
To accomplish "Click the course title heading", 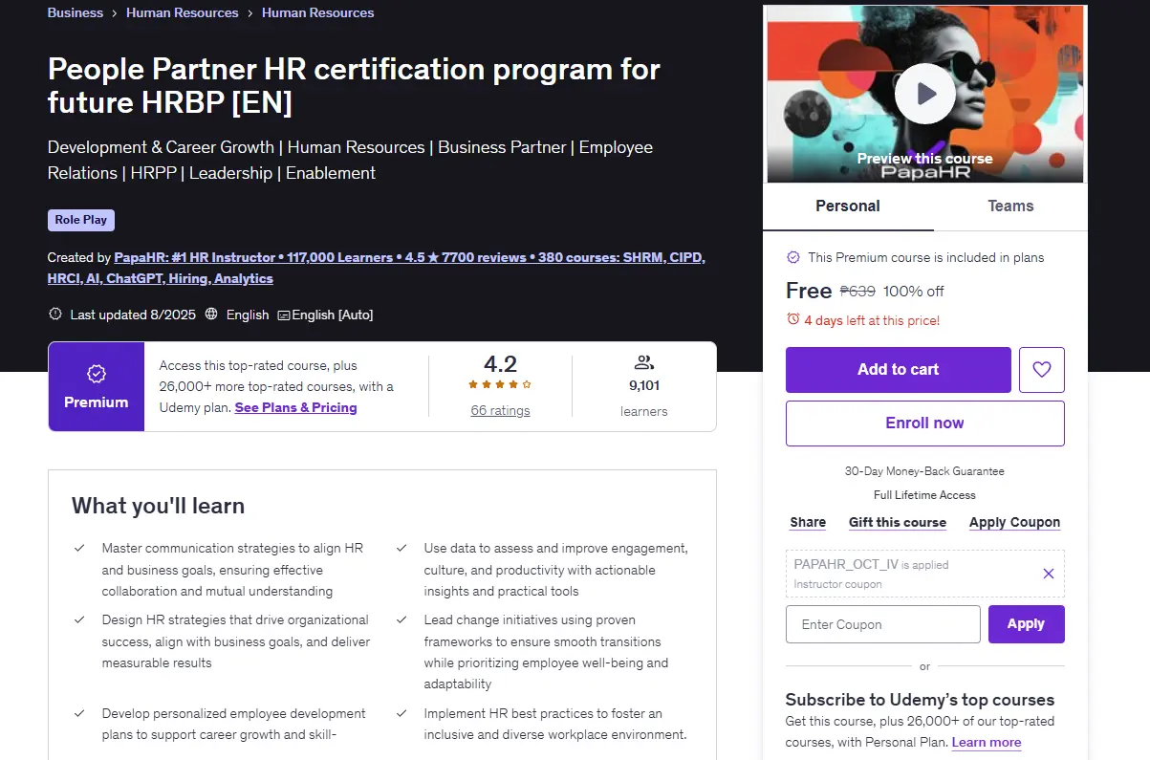I will (x=354, y=84).
